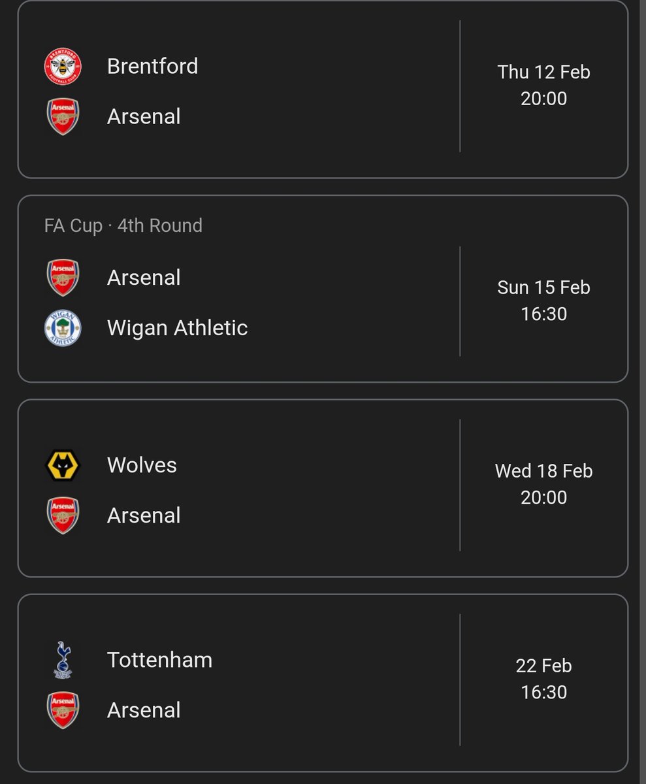Viewport: 646px width, 784px height.
Task: Click Arsenal crest in Brentford fixture
Action: click(x=63, y=116)
